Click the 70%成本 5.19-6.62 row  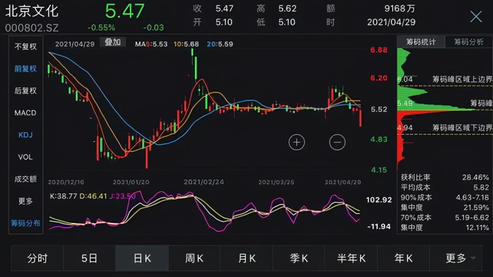[445, 217]
